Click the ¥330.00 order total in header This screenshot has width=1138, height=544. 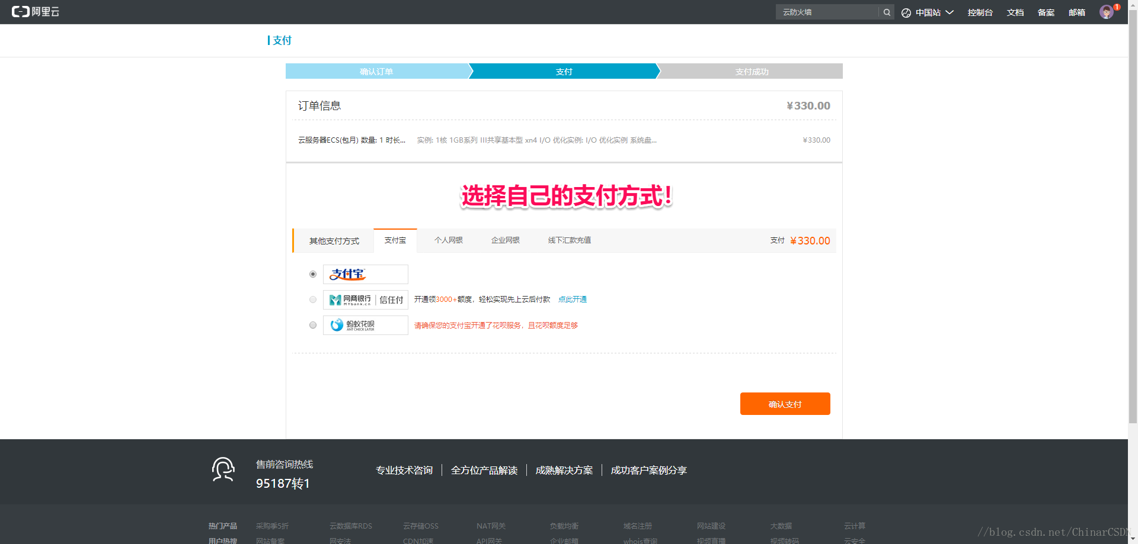coord(808,105)
